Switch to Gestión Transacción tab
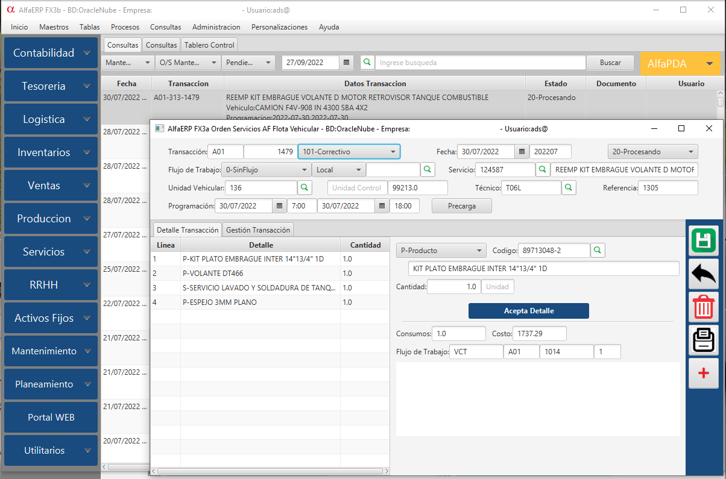The width and height of the screenshot is (726, 479). [258, 230]
